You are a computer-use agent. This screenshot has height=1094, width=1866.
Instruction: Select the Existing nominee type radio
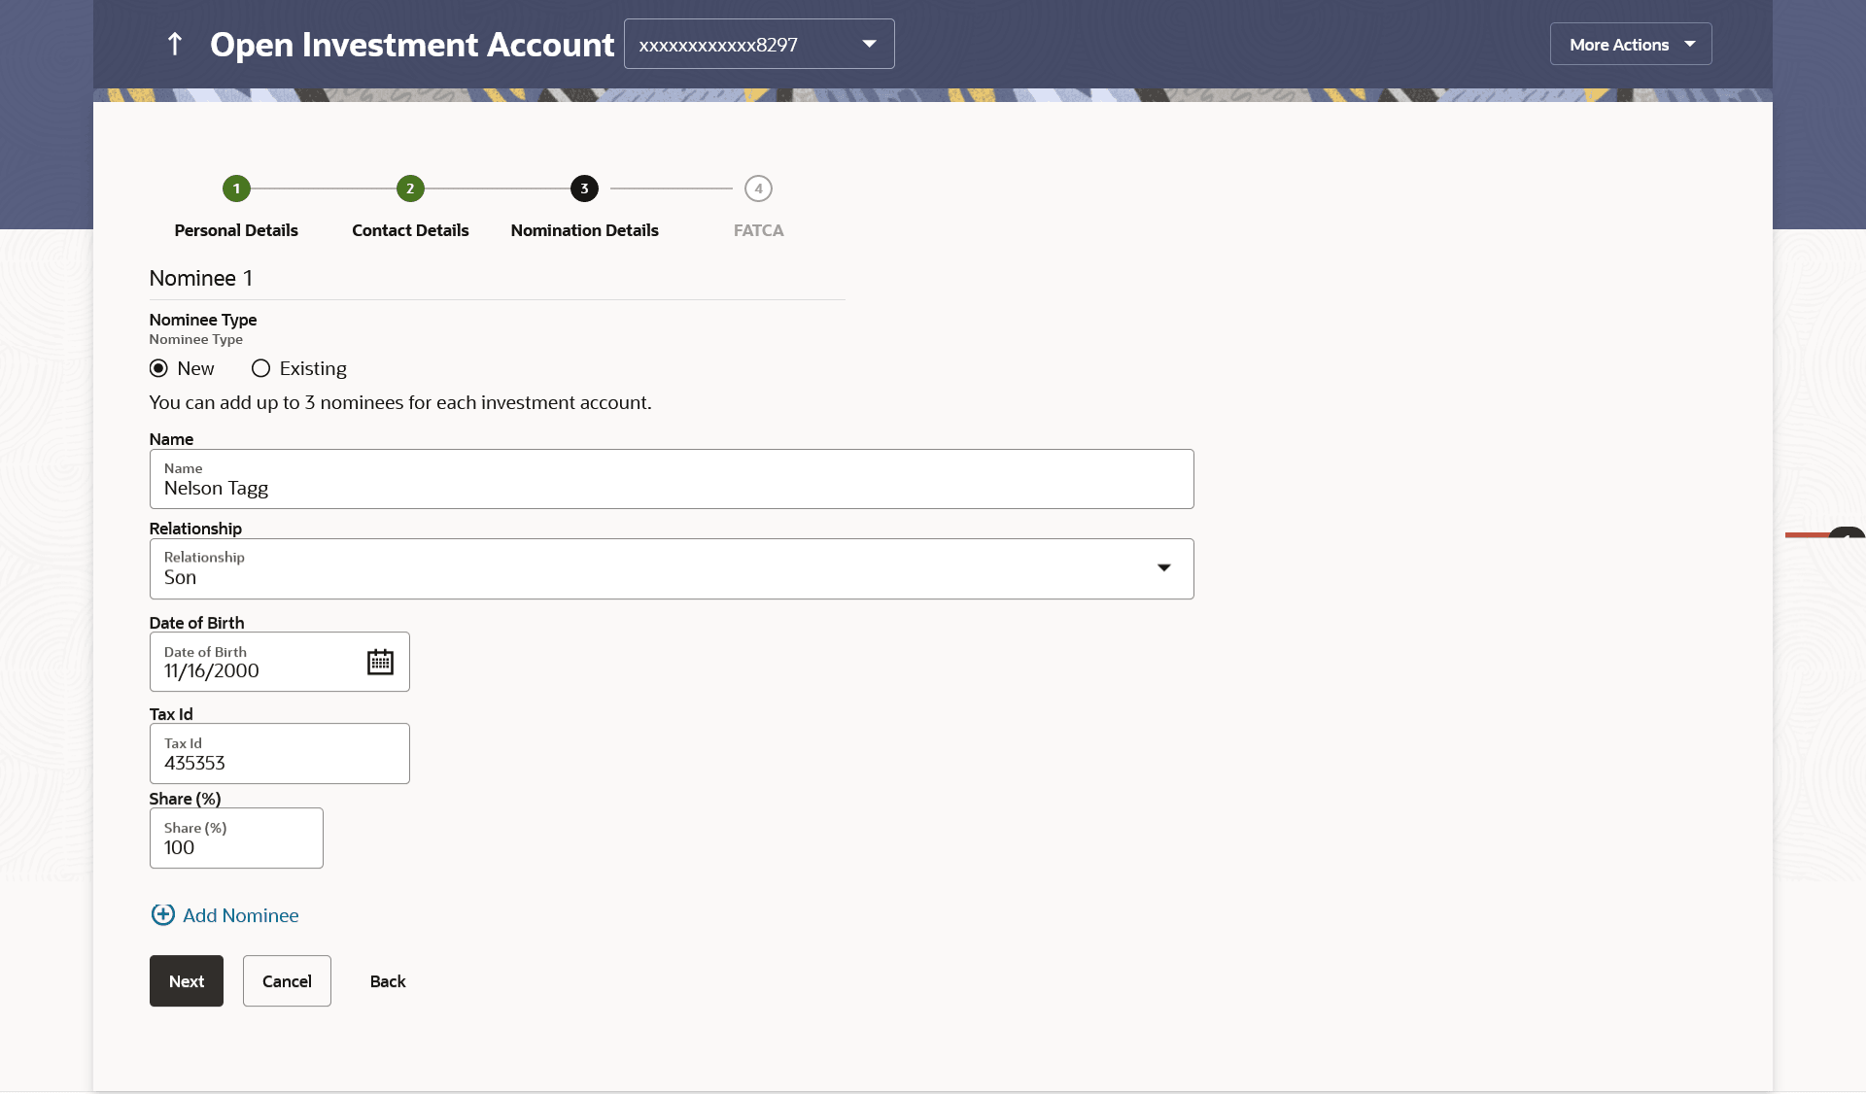pyautogui.click(x=260, y=368)
